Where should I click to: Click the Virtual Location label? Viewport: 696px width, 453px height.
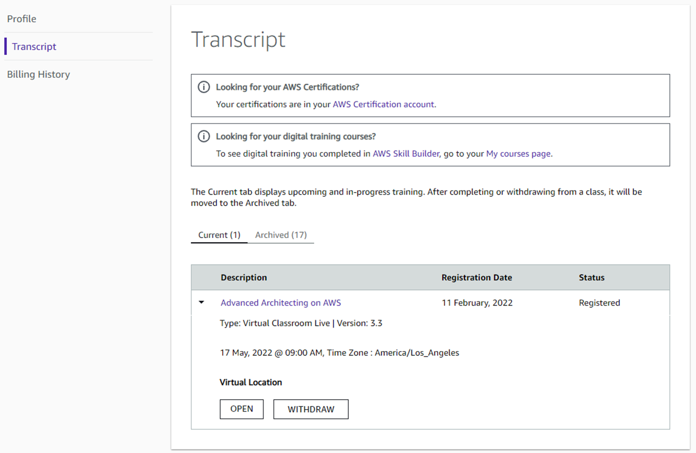[x=250, y=382]
